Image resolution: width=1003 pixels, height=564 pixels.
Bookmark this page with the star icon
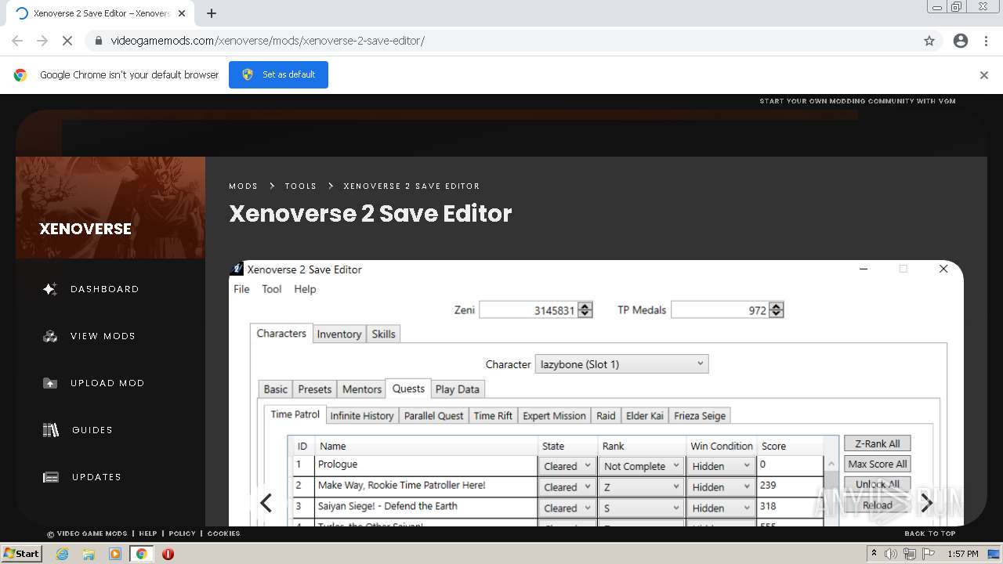[x=929, y=41]
